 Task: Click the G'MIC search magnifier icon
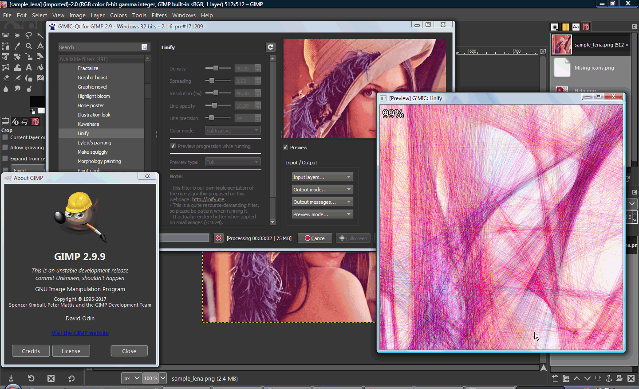point(144,47)
